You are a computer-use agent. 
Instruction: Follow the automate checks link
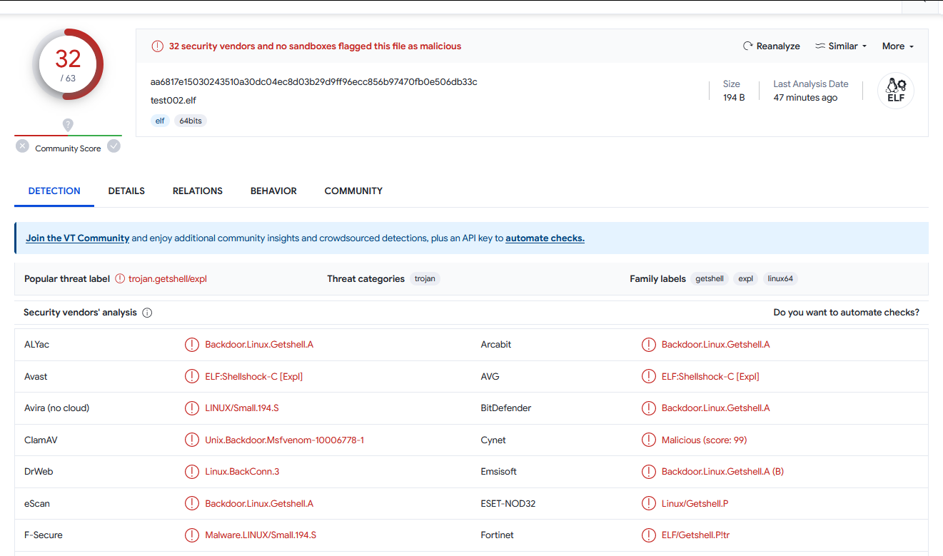point(545,238)
